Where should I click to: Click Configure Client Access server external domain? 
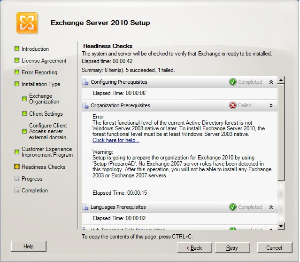pos(48,132)
